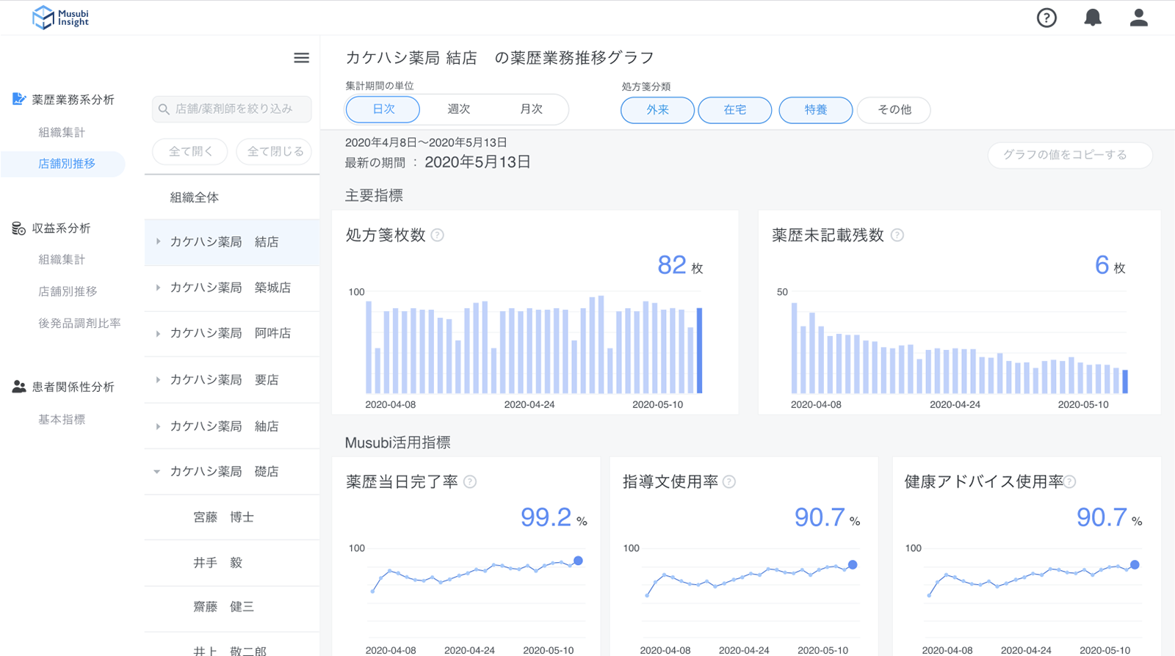Viewport: 1175px width, 656px height.
Task: Open the notifications bell
Action: (1093, 18)
